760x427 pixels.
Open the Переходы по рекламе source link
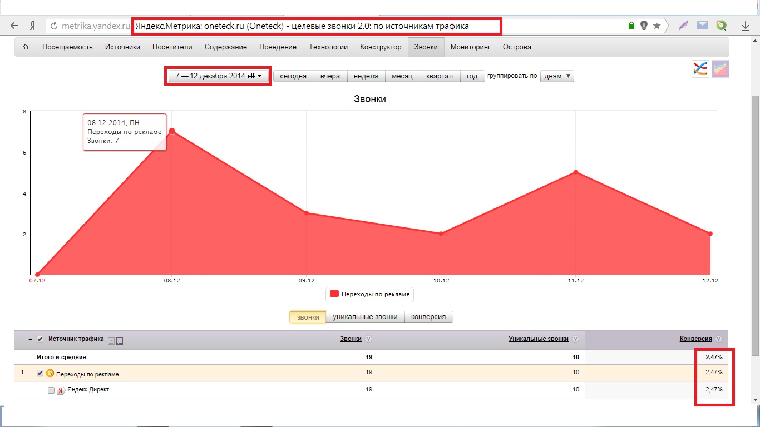coord(87,374)
